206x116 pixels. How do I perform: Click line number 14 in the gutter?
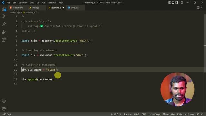point(16,79)
